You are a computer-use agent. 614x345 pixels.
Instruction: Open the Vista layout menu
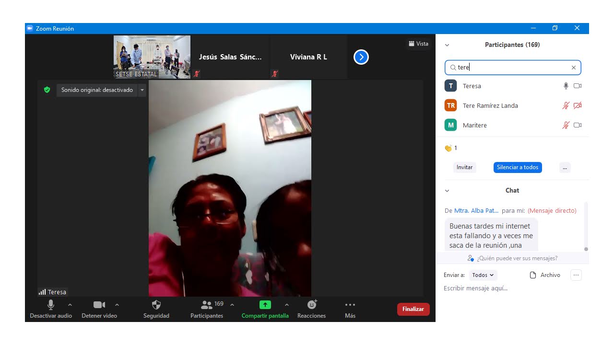point(418,44)
